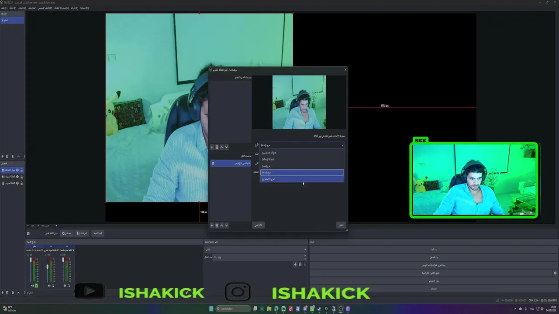Image resolution: width=559 pixels, height=314 pixels.
Task: Open virtual camera settings gear icon
Action: point(556,273)
